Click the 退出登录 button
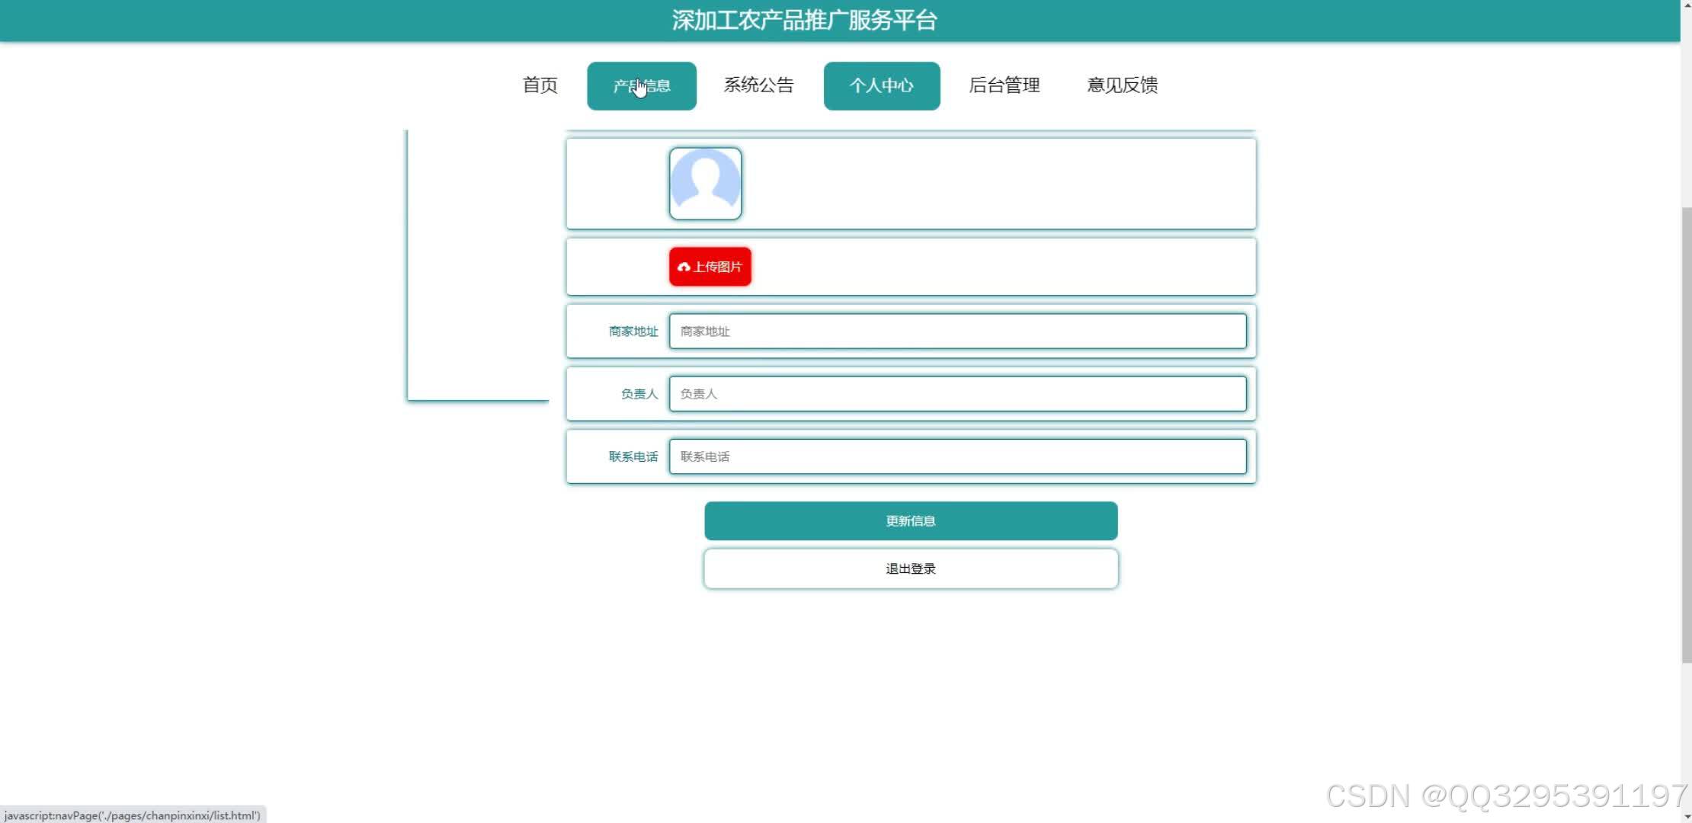The height and width of the screenshot is (823, 1692). click(911, 568)
